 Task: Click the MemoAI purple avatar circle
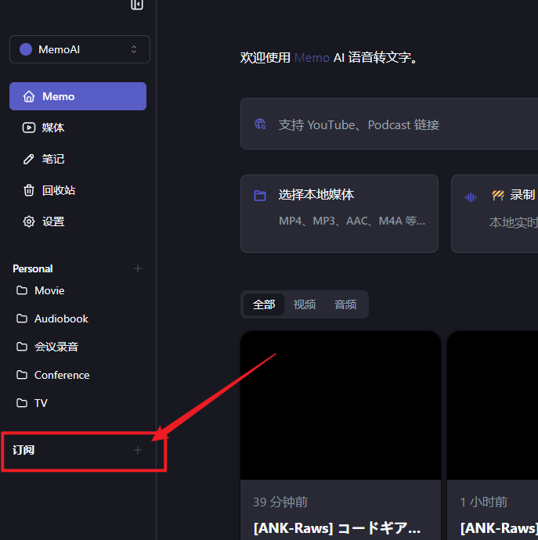point(26,49)
